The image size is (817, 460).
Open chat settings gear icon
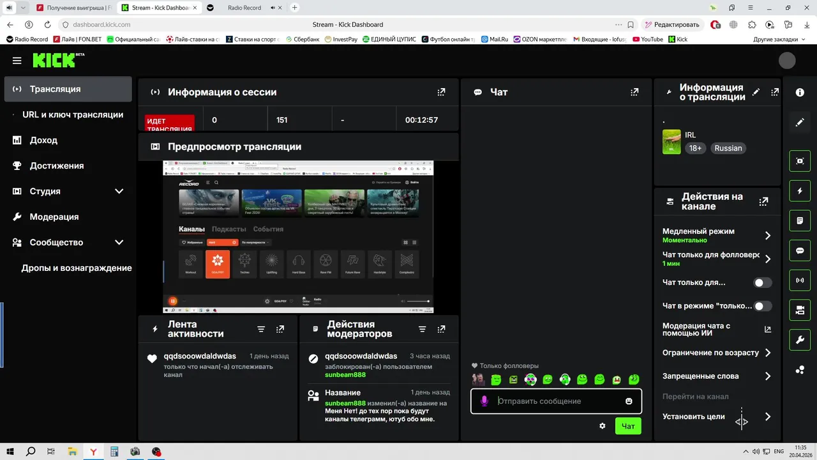602,425
